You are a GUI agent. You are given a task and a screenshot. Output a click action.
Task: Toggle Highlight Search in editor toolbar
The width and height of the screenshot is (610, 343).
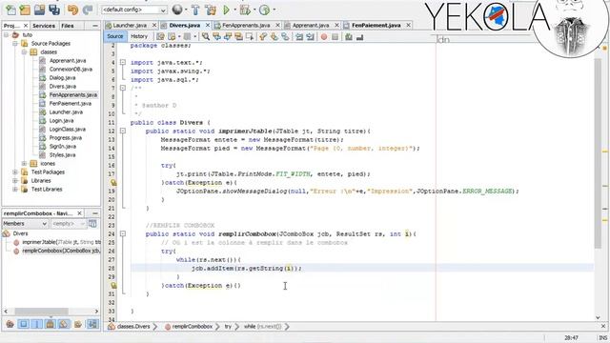point(238,36)
